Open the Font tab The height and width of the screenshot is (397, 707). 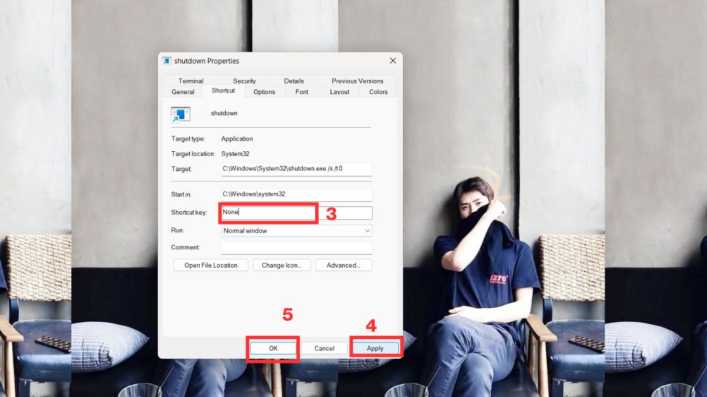302,92
